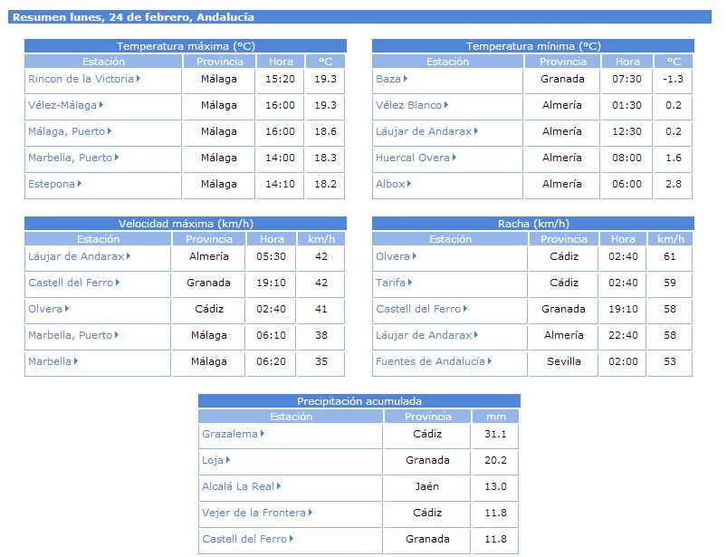Image resolution: width=727 pixels, height=557 pixels.
Task: Select Castell del Ferro in Precipitación acumulada table
Action: coord(244,539)
